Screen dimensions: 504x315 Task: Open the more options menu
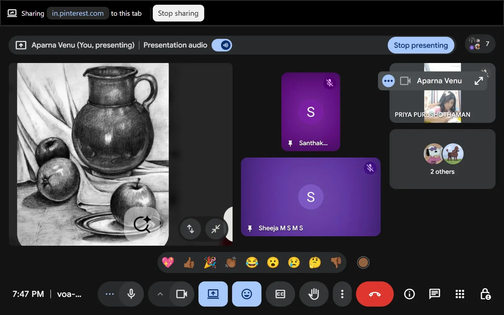[x=342, y=294]
